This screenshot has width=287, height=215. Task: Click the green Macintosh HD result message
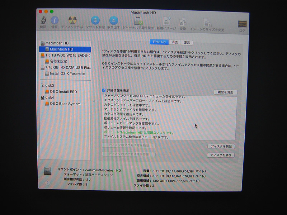[x=138, y=133]
